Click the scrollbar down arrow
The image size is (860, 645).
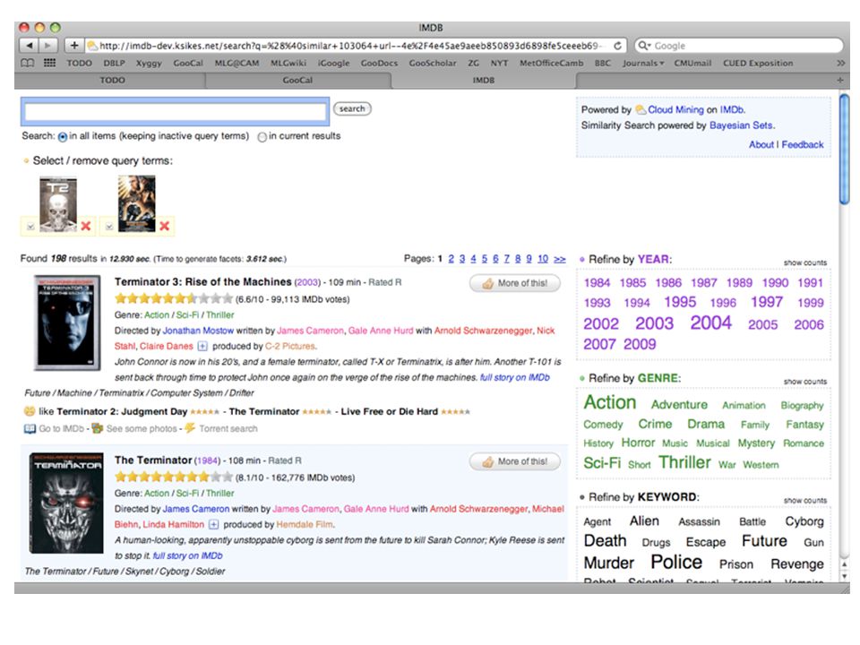click(844, 576)
